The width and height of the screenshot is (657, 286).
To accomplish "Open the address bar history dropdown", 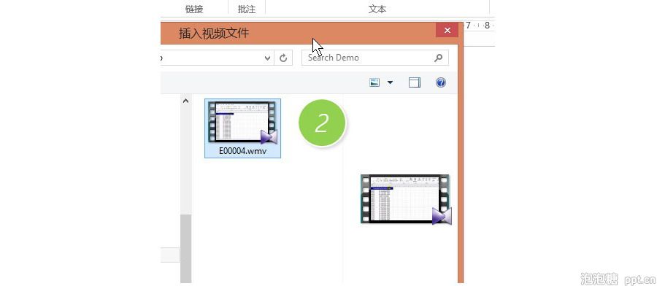I will [267, 58].
